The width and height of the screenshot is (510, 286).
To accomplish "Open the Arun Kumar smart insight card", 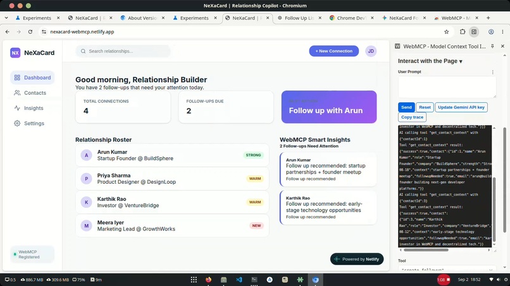I will click(328, 169).
